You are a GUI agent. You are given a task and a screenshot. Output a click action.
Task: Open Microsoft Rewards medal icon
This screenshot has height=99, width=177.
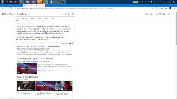[x=160, y=14]
